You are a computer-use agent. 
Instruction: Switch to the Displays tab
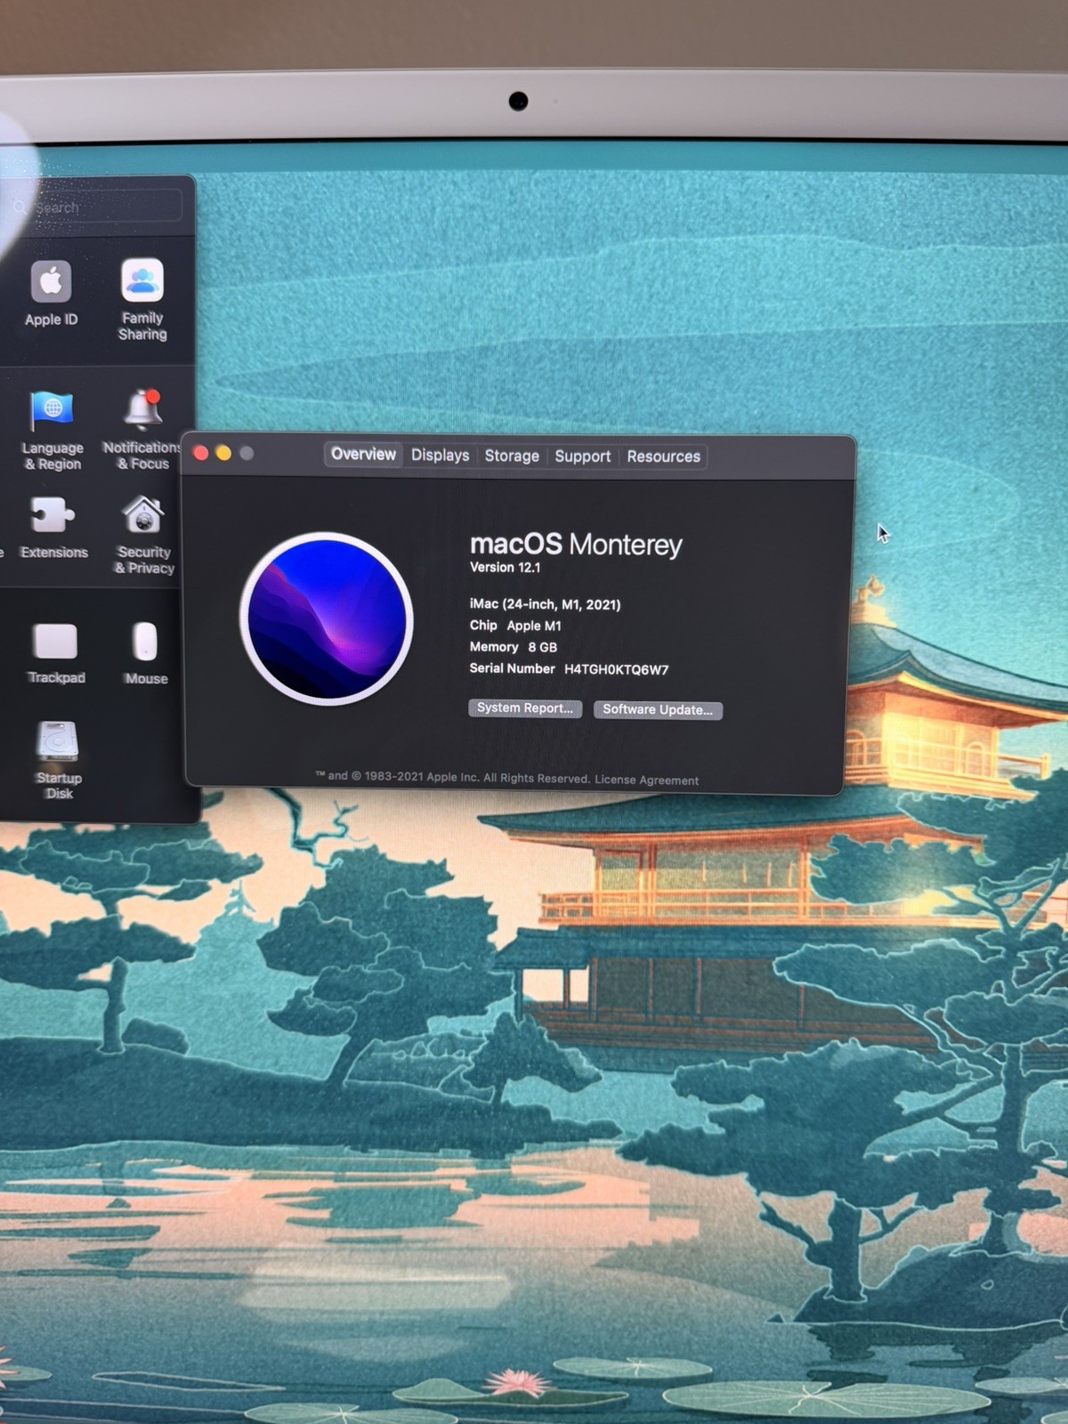pos(440,456)
